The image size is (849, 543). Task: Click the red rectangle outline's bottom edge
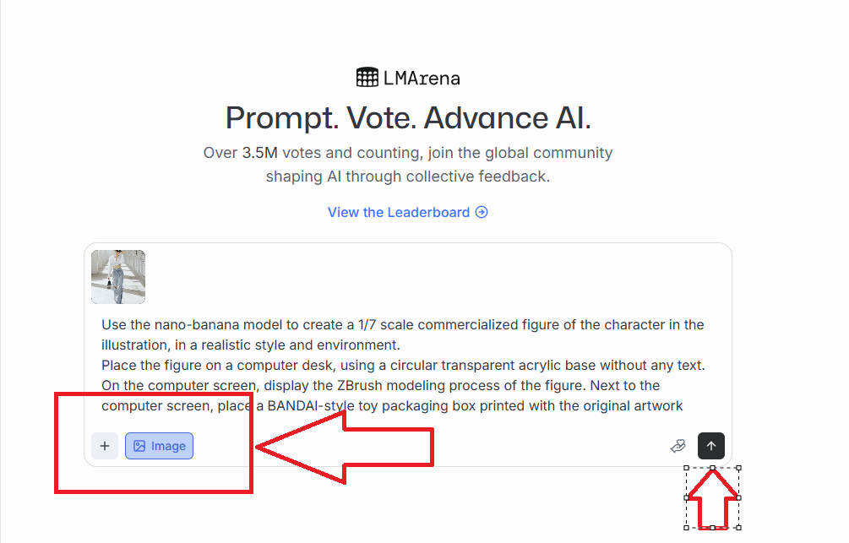[153, 491]
